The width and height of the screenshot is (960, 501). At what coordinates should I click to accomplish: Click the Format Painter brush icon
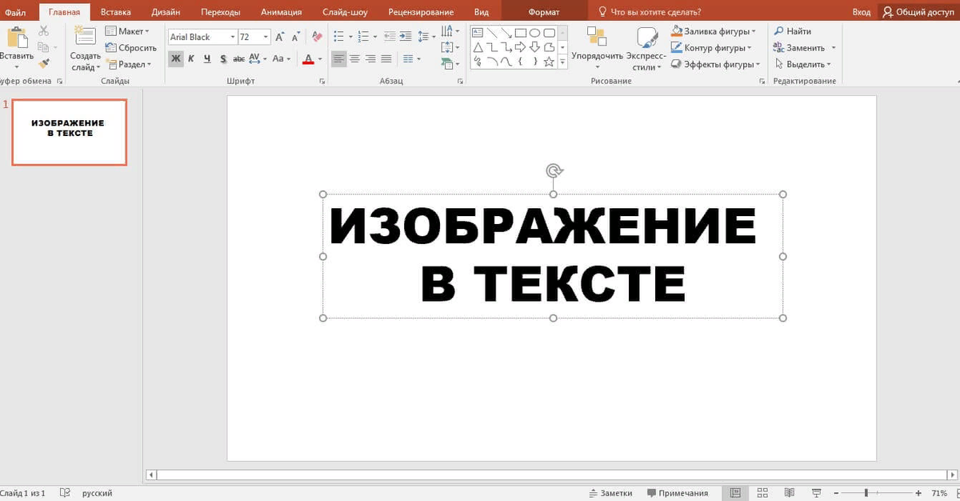click(43, 63)
